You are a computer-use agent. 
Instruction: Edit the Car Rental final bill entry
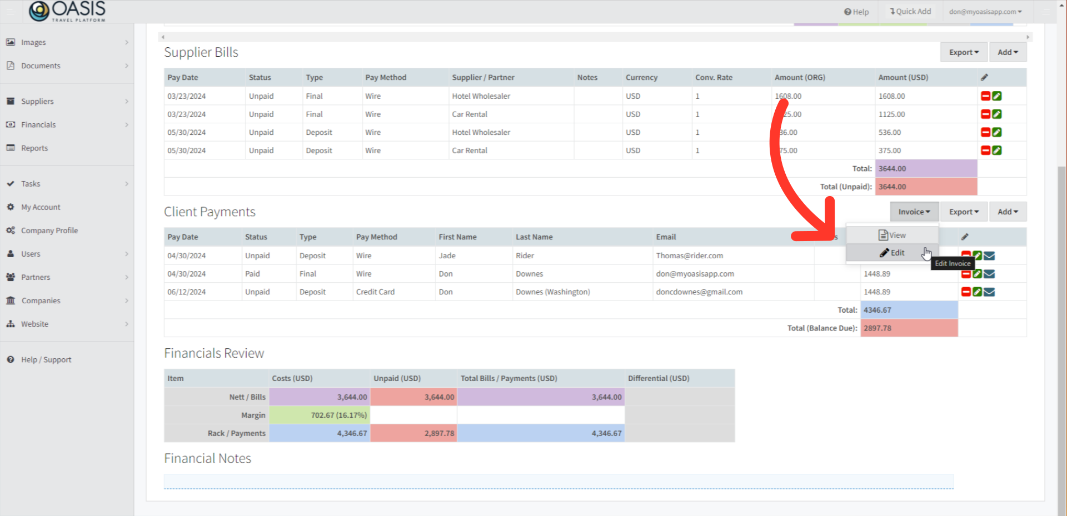pyautogui.click(x=997, y=114)
